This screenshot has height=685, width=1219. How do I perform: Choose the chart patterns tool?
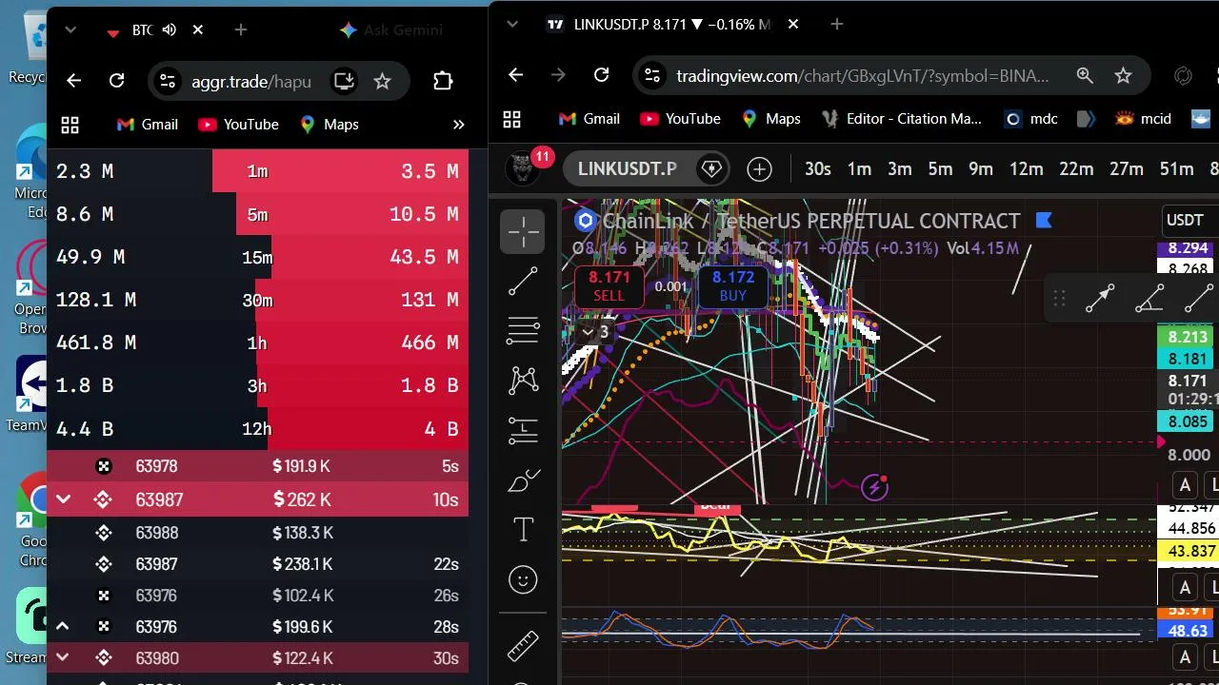coord(523,381)
